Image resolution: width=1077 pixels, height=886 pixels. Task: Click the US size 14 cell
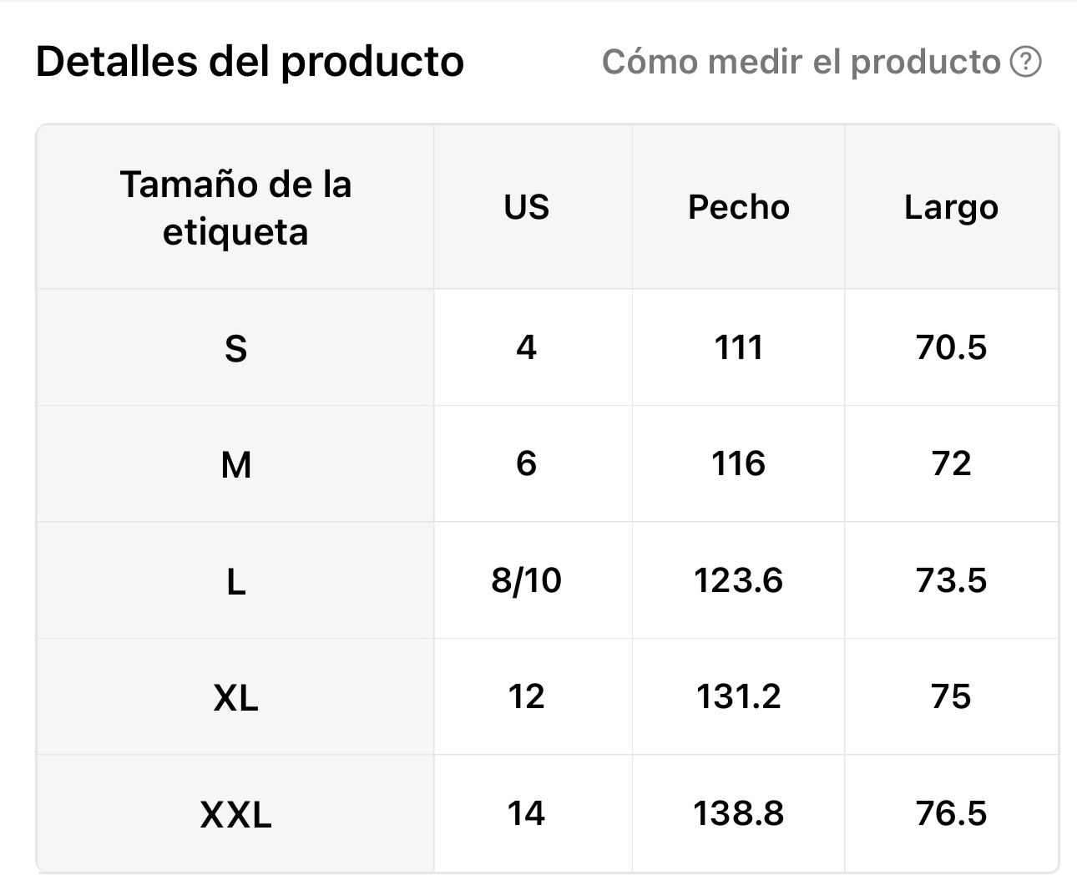pyautogui.click(x=526, y=813)
